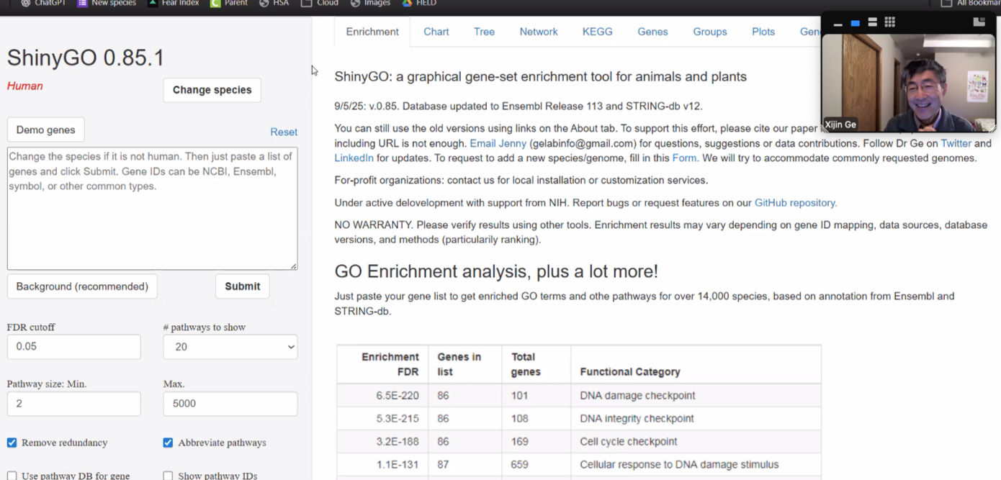Switch to the KEGG tab

point(597,32)
